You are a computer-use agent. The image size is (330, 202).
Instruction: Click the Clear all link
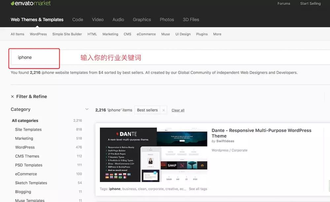tap(178, 110)
